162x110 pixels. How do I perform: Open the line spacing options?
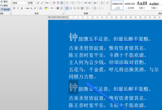coord(88,8)
